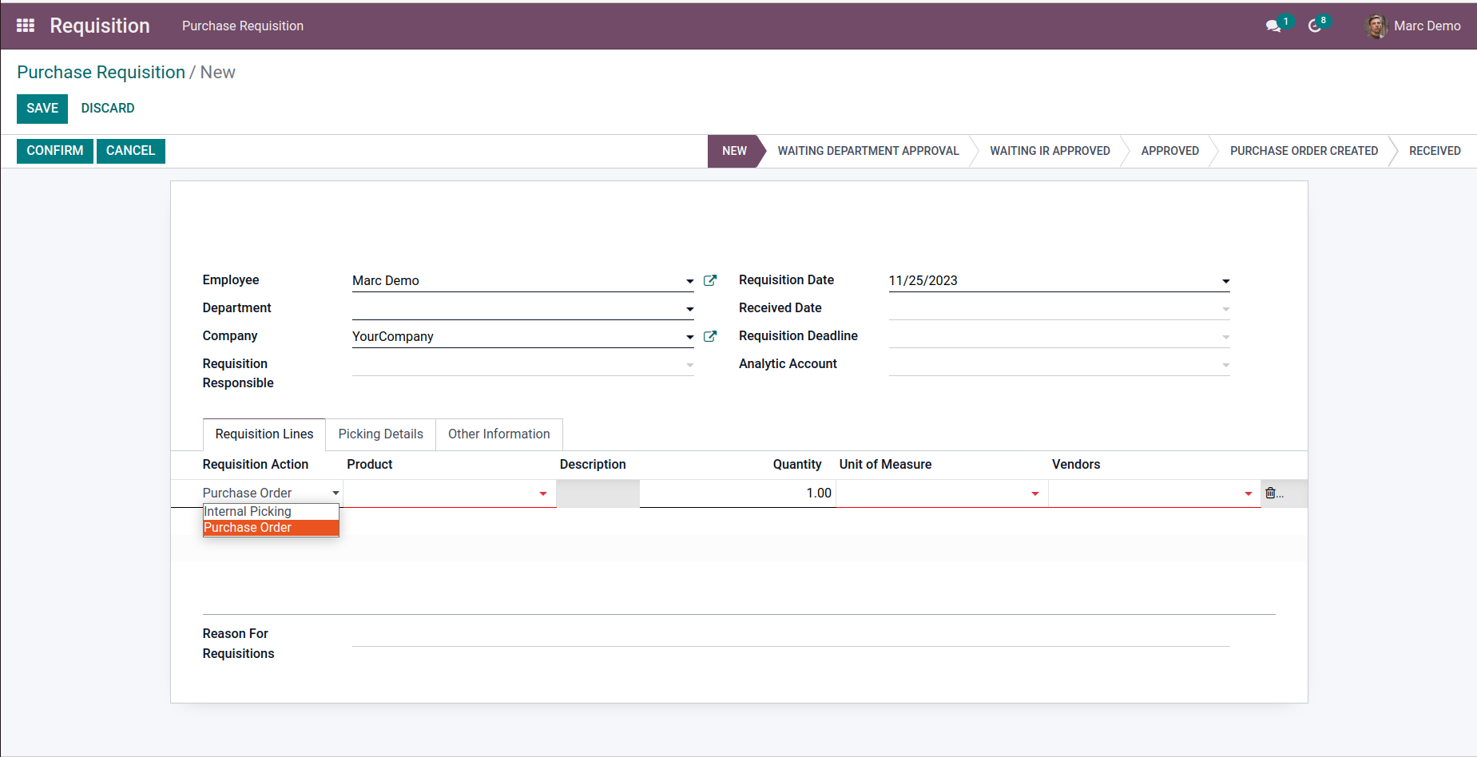This screenshot has height=757, width=1477.
Task: Delete the requisition line via trash icon
Action: pos(1271,493)
